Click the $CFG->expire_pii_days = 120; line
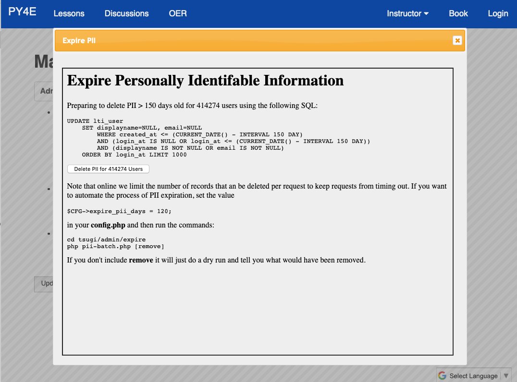This screenshot has height=382, width=517. coord(119,211)
